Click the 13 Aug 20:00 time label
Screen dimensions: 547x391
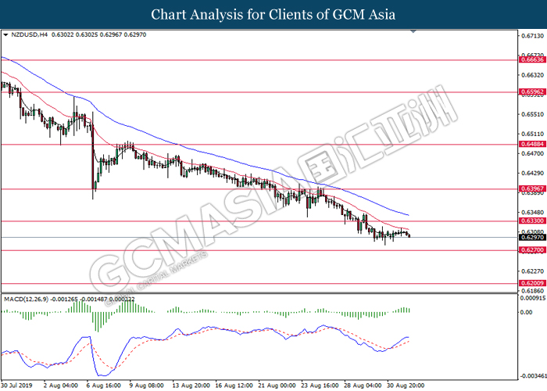pos(191,386)
